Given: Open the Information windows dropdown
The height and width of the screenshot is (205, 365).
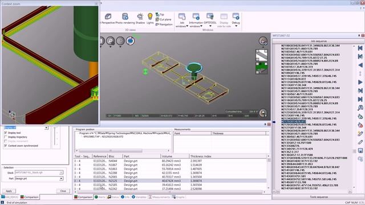Looking at the screenshot, I should click(196, 20).
